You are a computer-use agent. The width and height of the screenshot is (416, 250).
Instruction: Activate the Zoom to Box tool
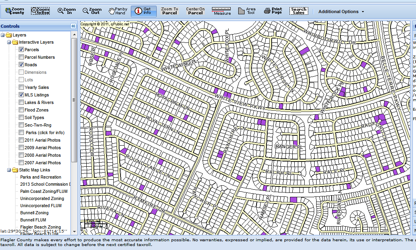pyautogui.click(x=39, y=10)
